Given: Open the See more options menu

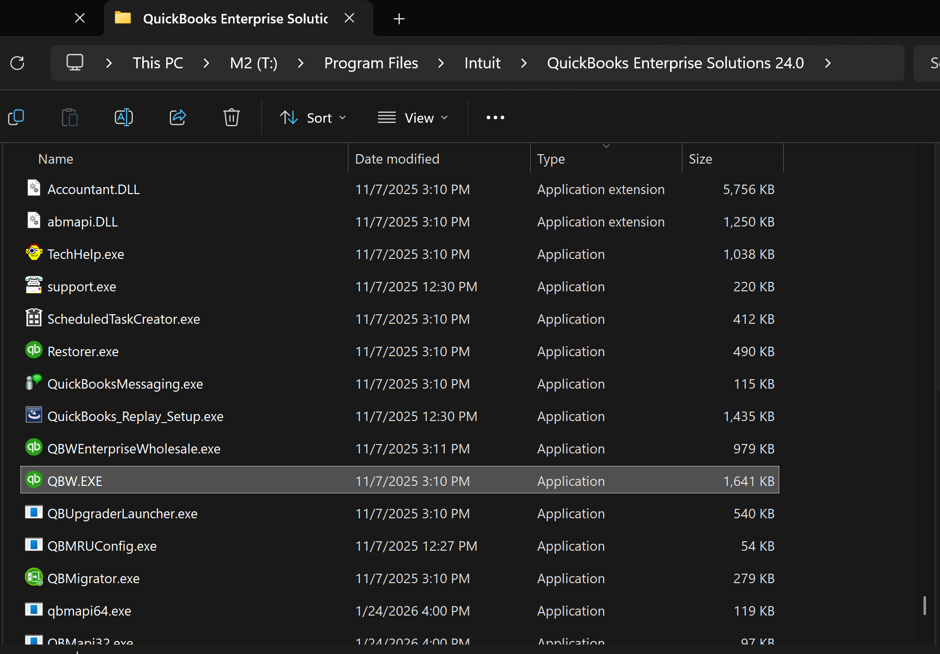Looking at the screenshot, I should pyautogui.click(x=495, y=118).
